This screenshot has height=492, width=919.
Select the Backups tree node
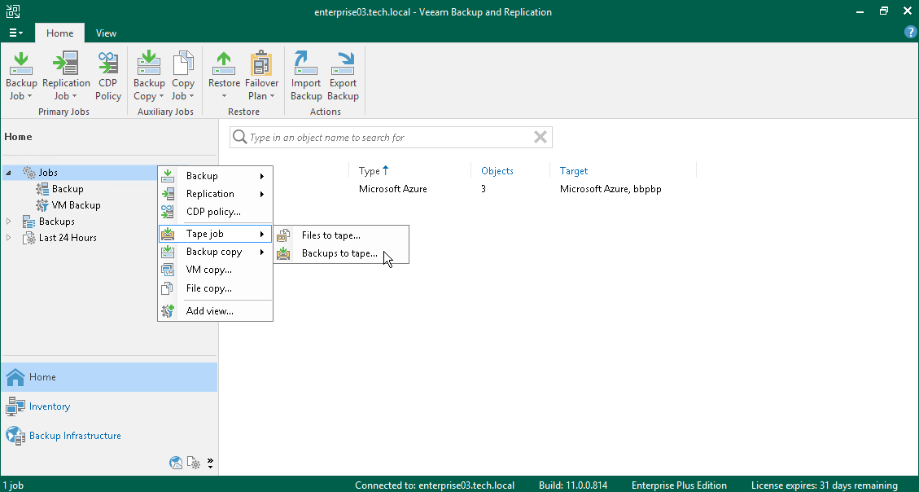click(x=56, y=221)
